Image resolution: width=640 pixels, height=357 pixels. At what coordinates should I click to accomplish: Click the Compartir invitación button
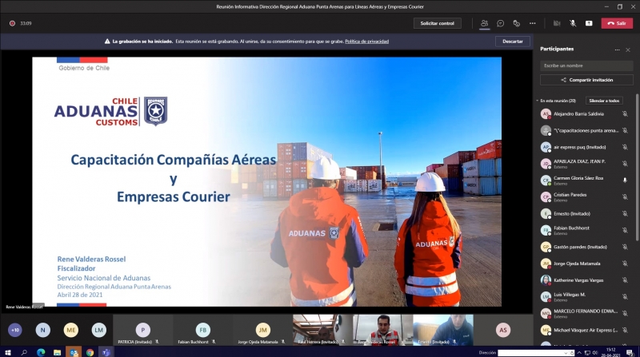pyautogui.click(x=586, y=80)
